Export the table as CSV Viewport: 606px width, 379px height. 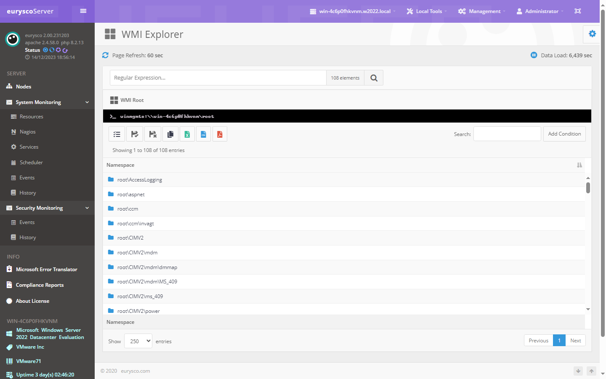click(x=203, y=134)
